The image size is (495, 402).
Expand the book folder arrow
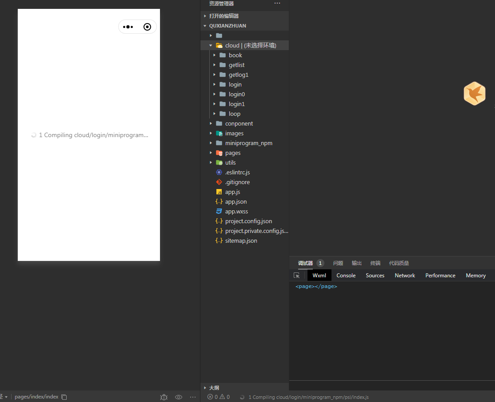coord(214,55)
